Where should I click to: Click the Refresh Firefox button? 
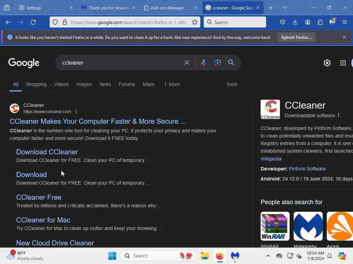296,37
